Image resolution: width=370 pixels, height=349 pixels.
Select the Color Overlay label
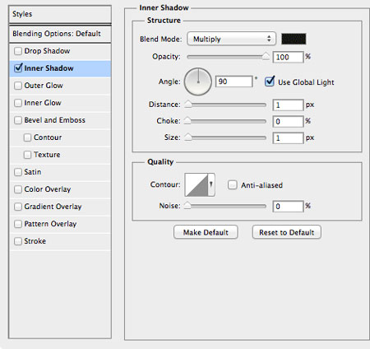(48, 189)
